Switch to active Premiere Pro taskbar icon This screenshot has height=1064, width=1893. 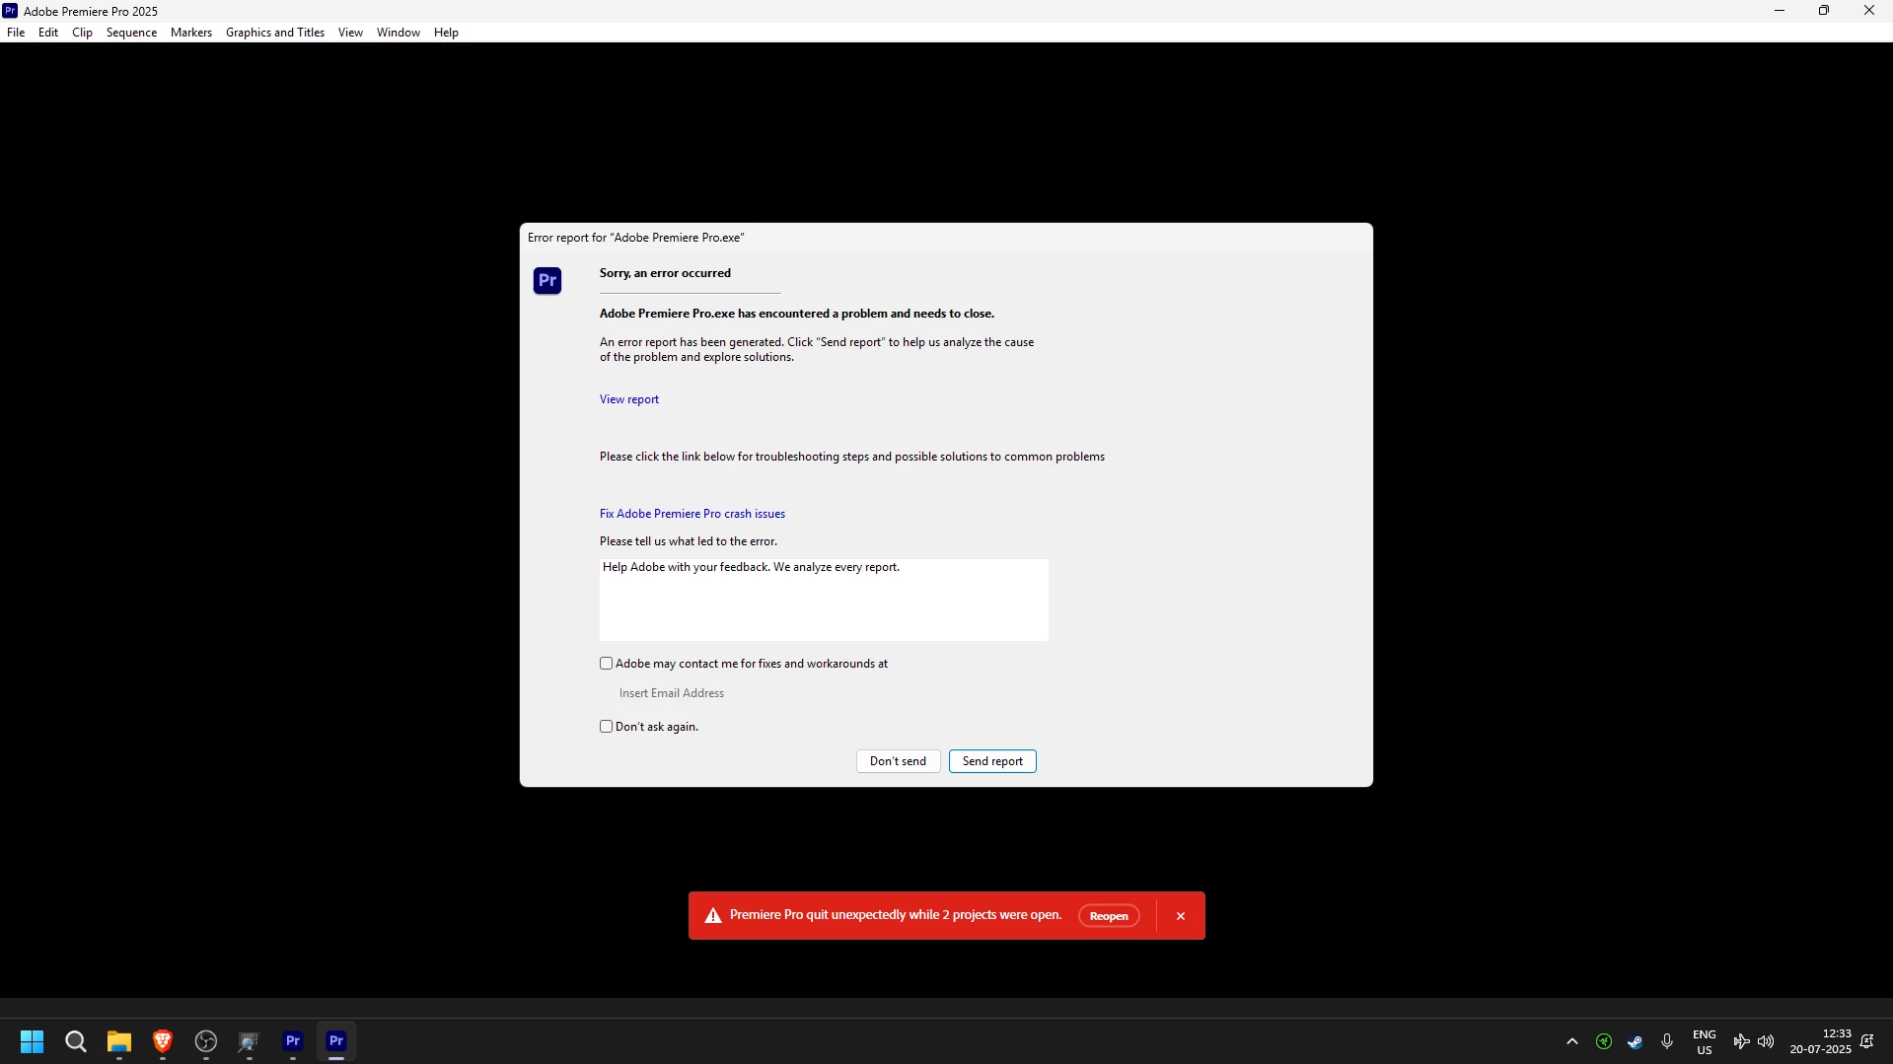click(x=336, y=1041)
